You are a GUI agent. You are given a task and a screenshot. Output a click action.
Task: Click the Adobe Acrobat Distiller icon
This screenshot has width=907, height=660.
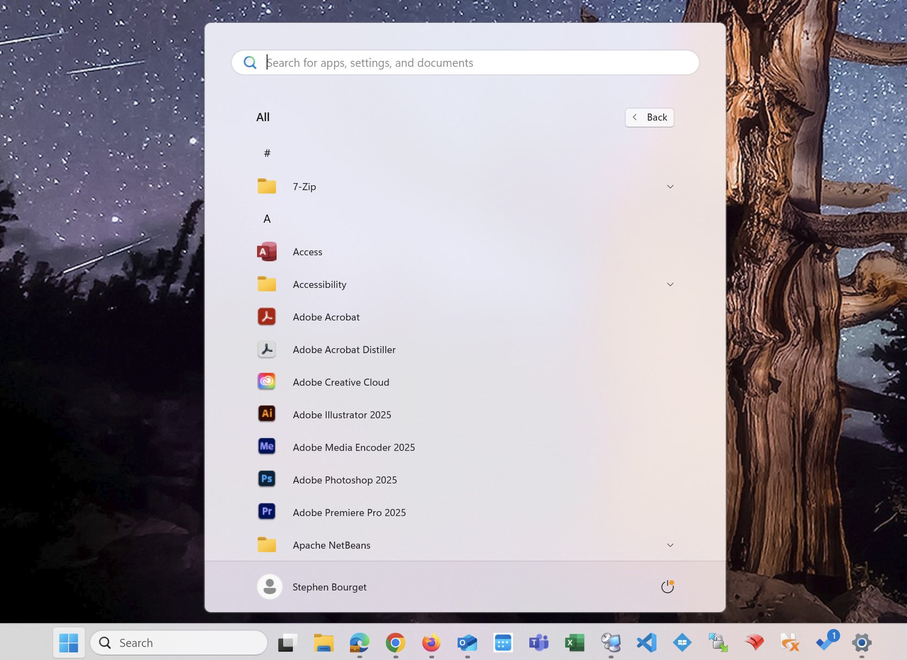tap(267, 349)
